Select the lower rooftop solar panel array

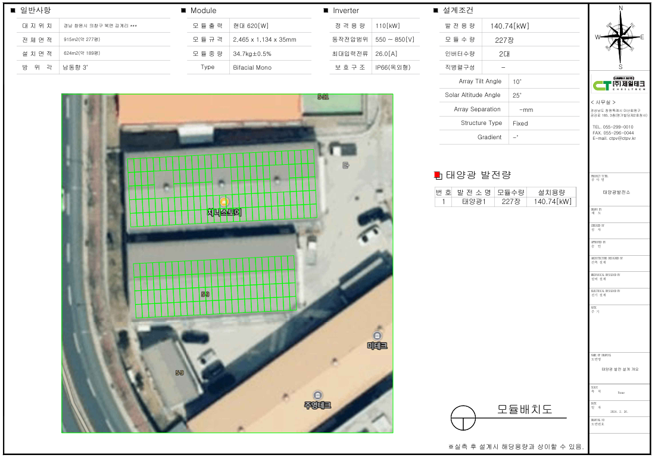[x=214, y=287]
